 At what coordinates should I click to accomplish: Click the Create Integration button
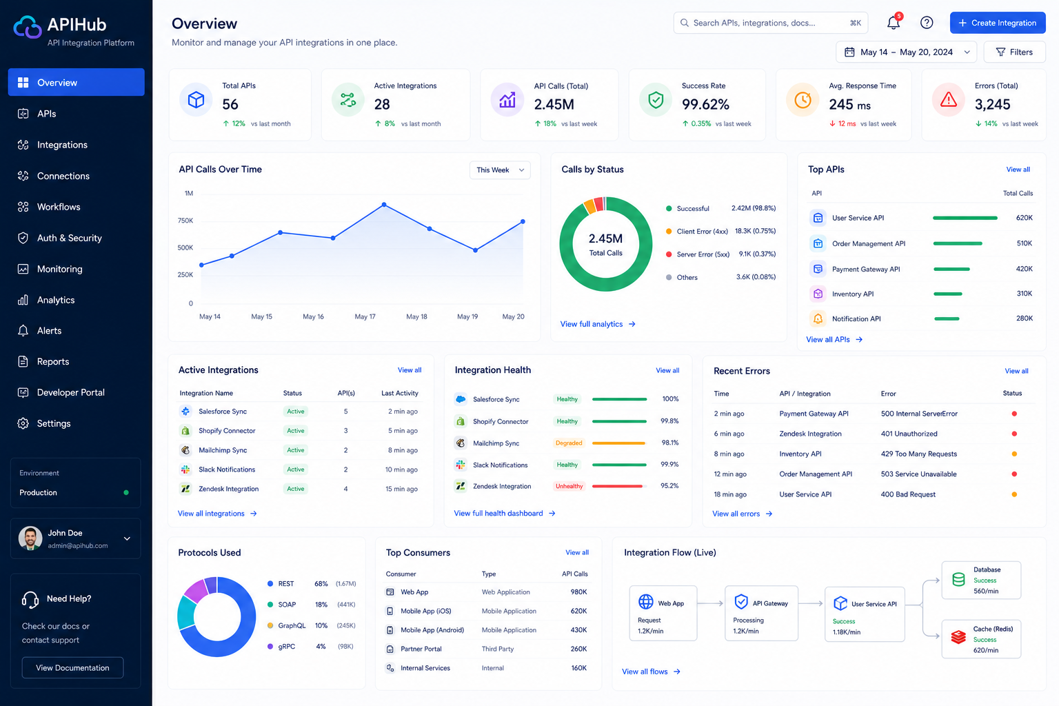[998, 23]
